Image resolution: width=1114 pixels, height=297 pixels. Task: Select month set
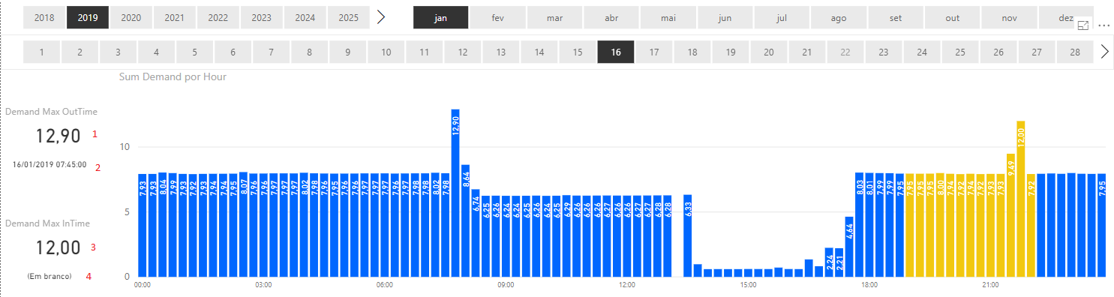pos(896,17)
